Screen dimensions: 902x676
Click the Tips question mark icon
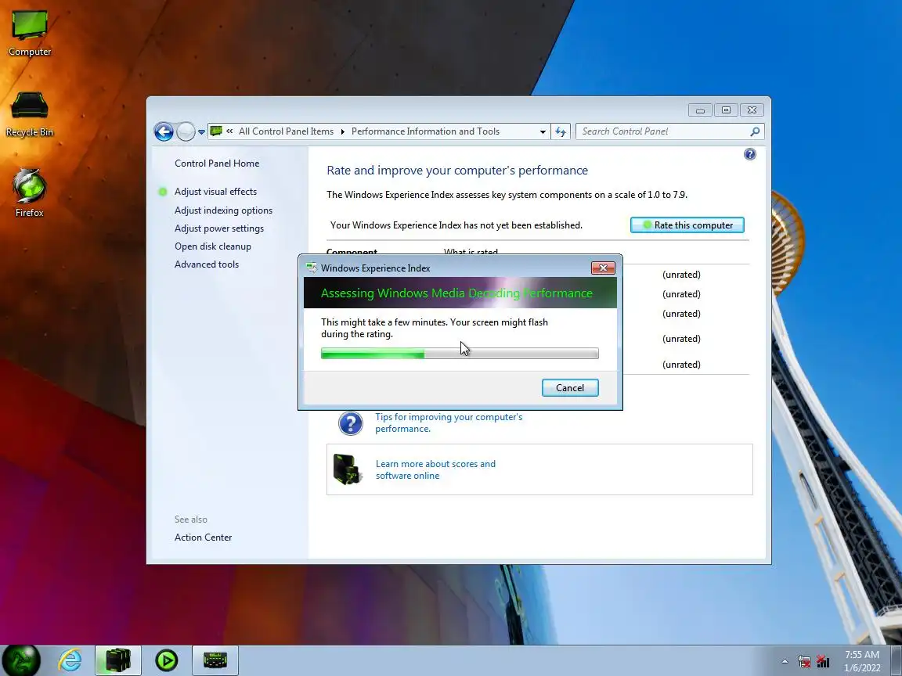tap(350, 423)
